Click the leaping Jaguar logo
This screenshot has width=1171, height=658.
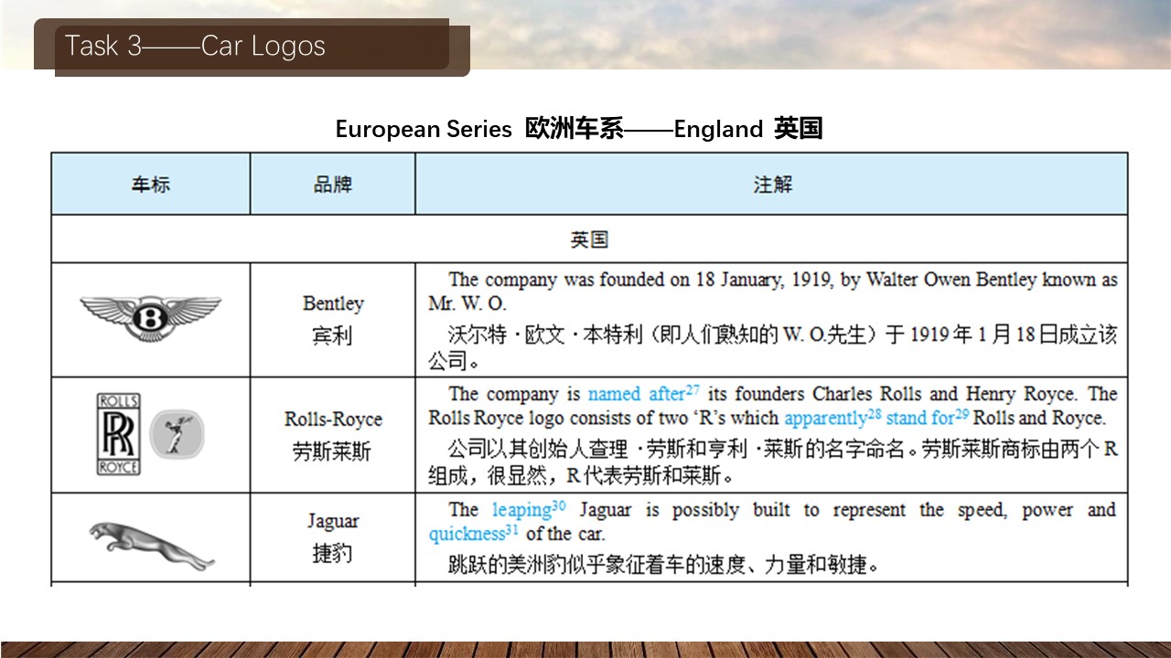(151, 545)
